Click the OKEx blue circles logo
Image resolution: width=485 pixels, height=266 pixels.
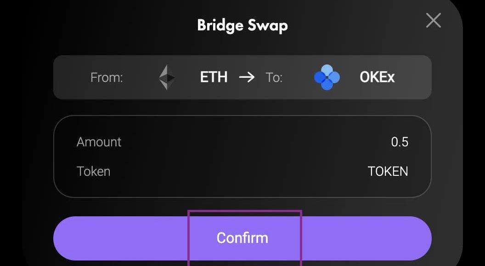(327, 77)
